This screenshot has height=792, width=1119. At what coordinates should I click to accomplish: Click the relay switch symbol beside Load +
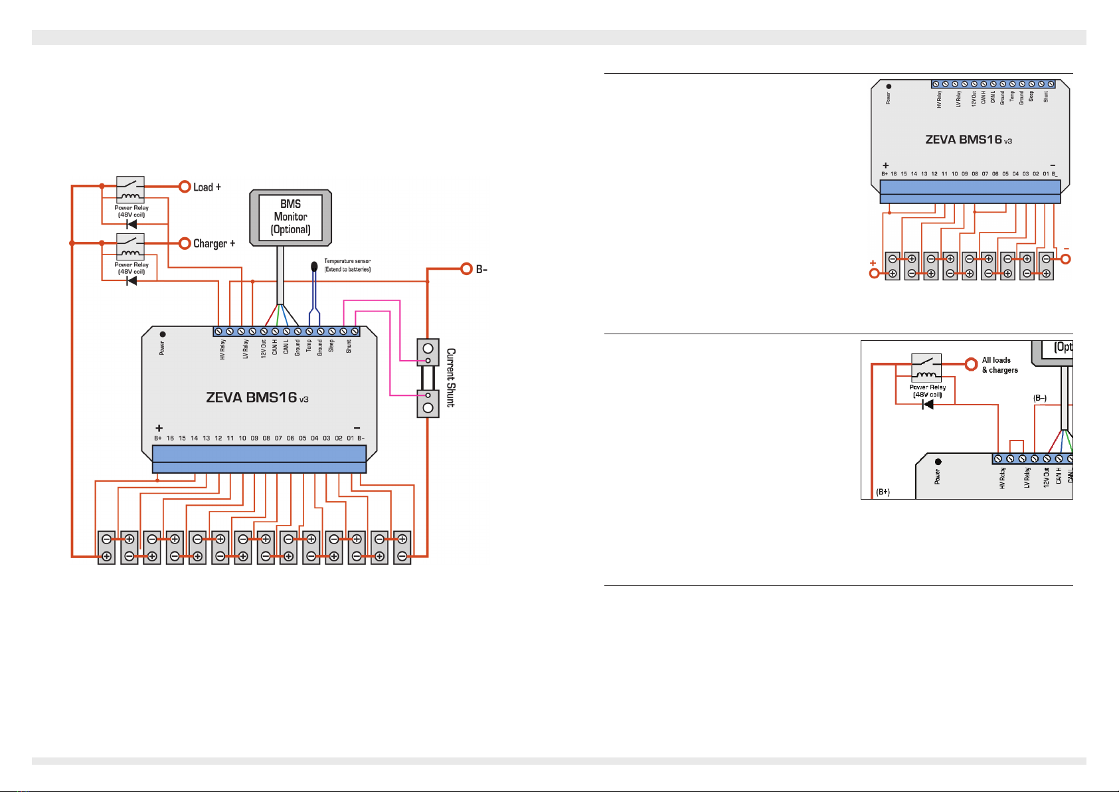point(130,190)
